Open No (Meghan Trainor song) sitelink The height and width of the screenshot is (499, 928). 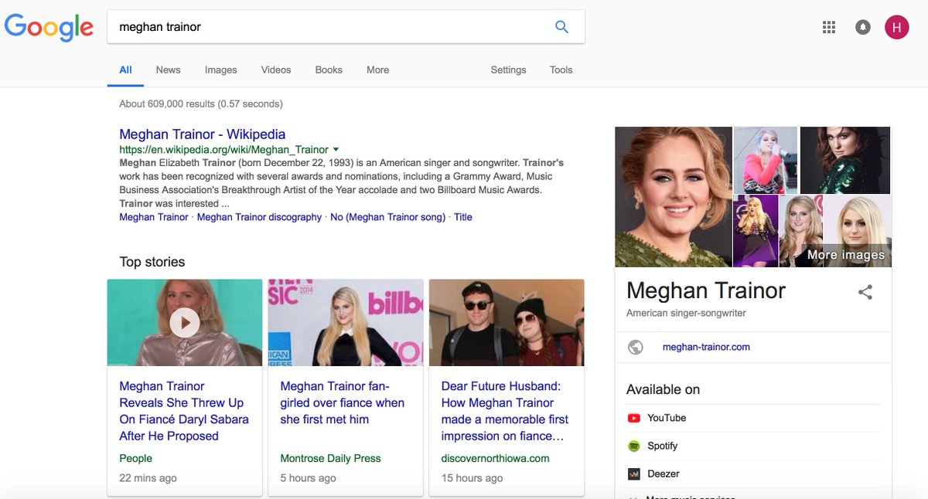[x=387, y=217]
